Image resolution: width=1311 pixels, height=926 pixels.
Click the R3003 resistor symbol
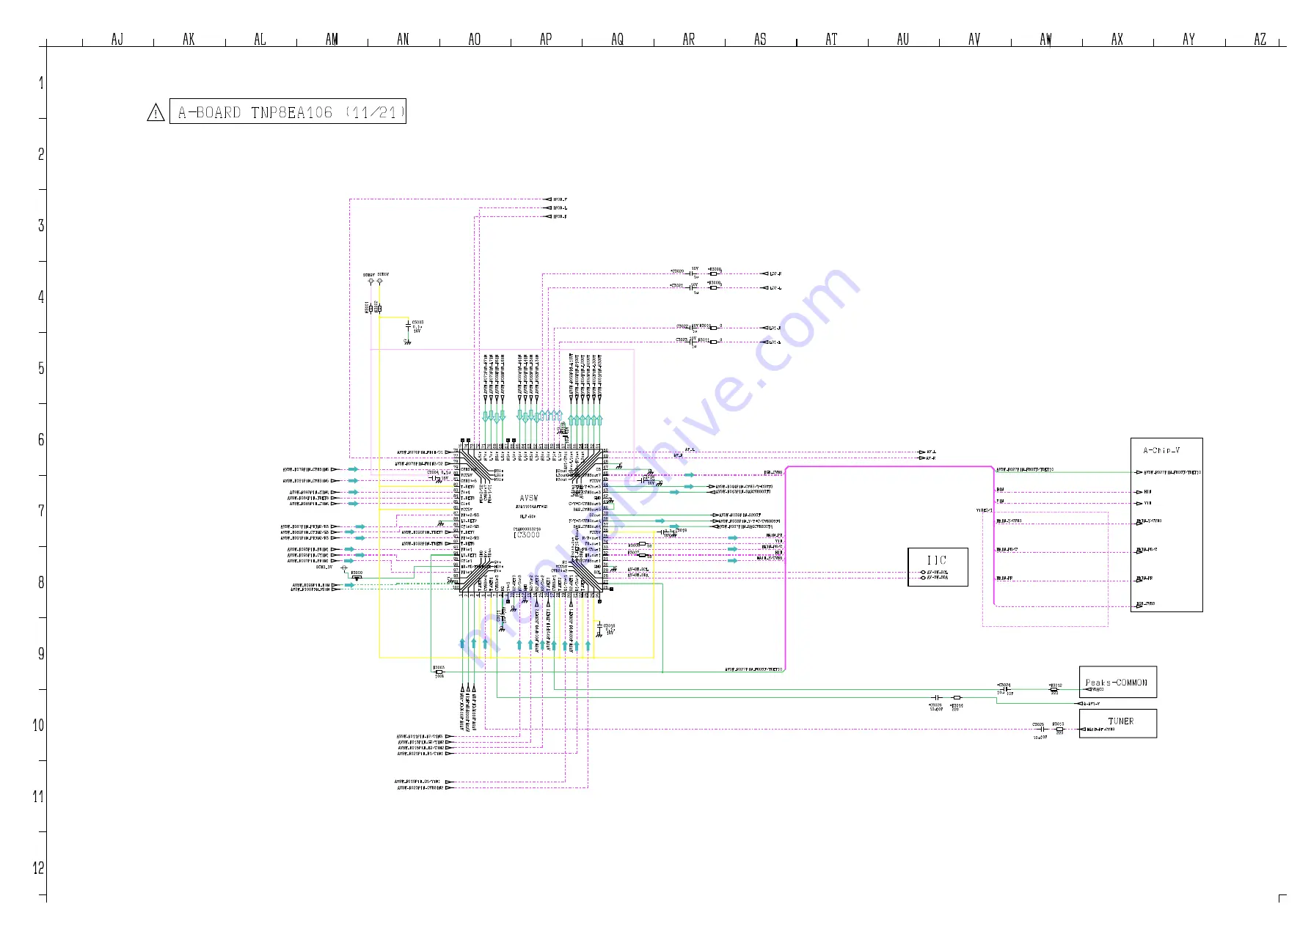click(x=439, y=672)
